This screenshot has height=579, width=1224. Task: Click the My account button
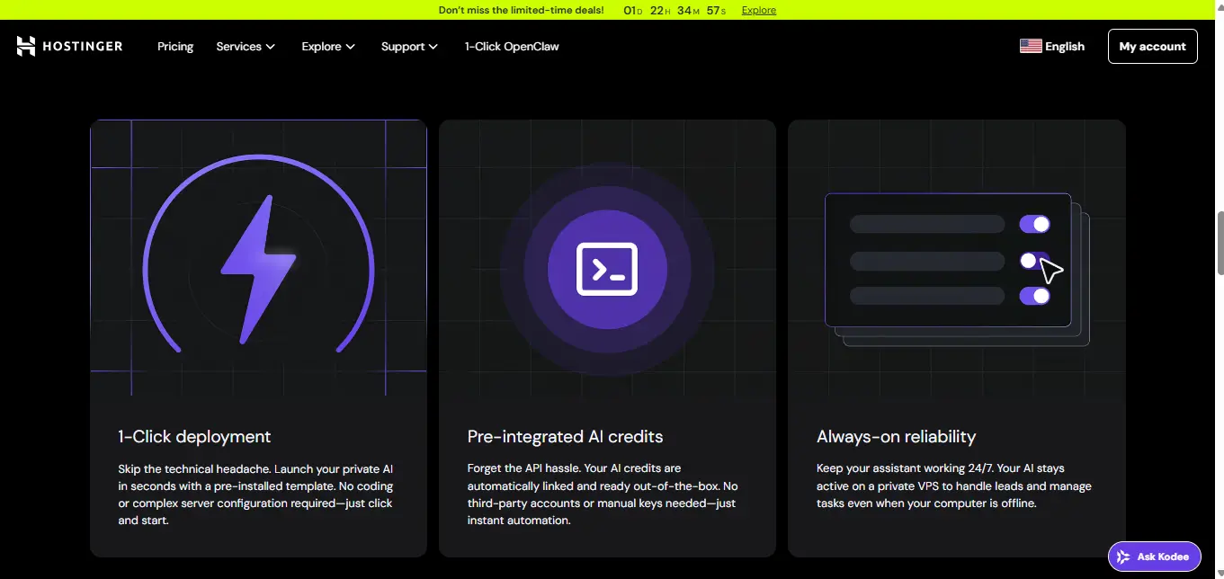pyautogui.click(x=1152, y=47)
